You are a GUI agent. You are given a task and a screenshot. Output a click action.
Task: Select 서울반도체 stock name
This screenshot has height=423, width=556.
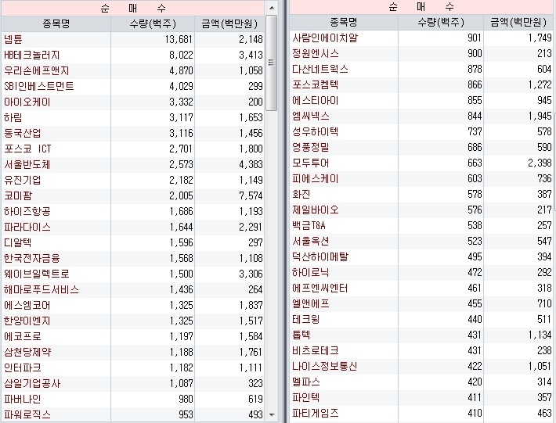point(27,164)
